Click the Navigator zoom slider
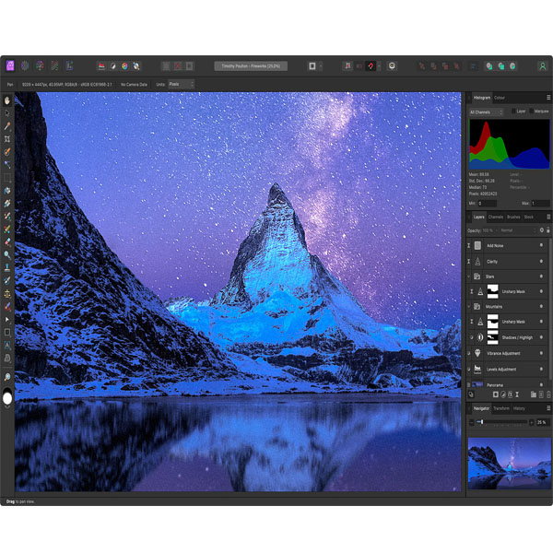553x553 pixels. [x=502, y=421]
